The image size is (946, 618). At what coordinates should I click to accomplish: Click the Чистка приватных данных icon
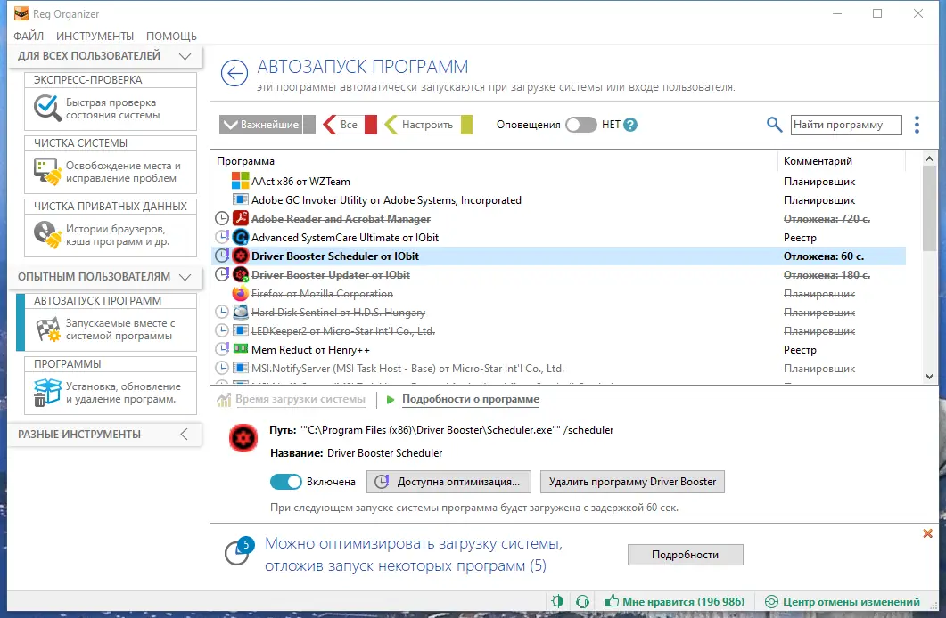coord(47,235)
